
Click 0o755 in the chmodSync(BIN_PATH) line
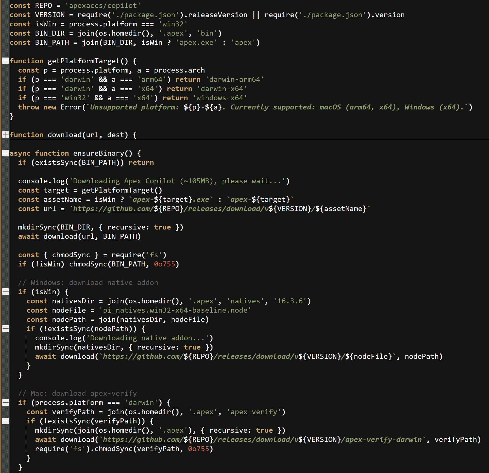164,264
